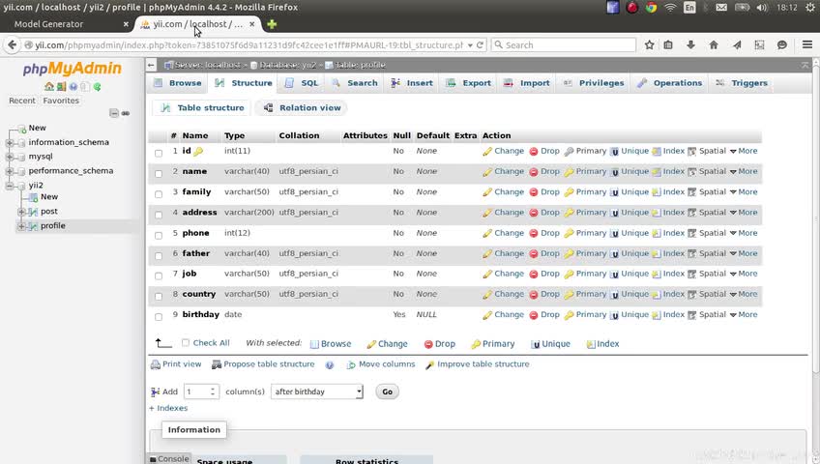This screenshot has height=464, width=820.
Task: Expand the performance_schema database node
Action: click(10, 171)
